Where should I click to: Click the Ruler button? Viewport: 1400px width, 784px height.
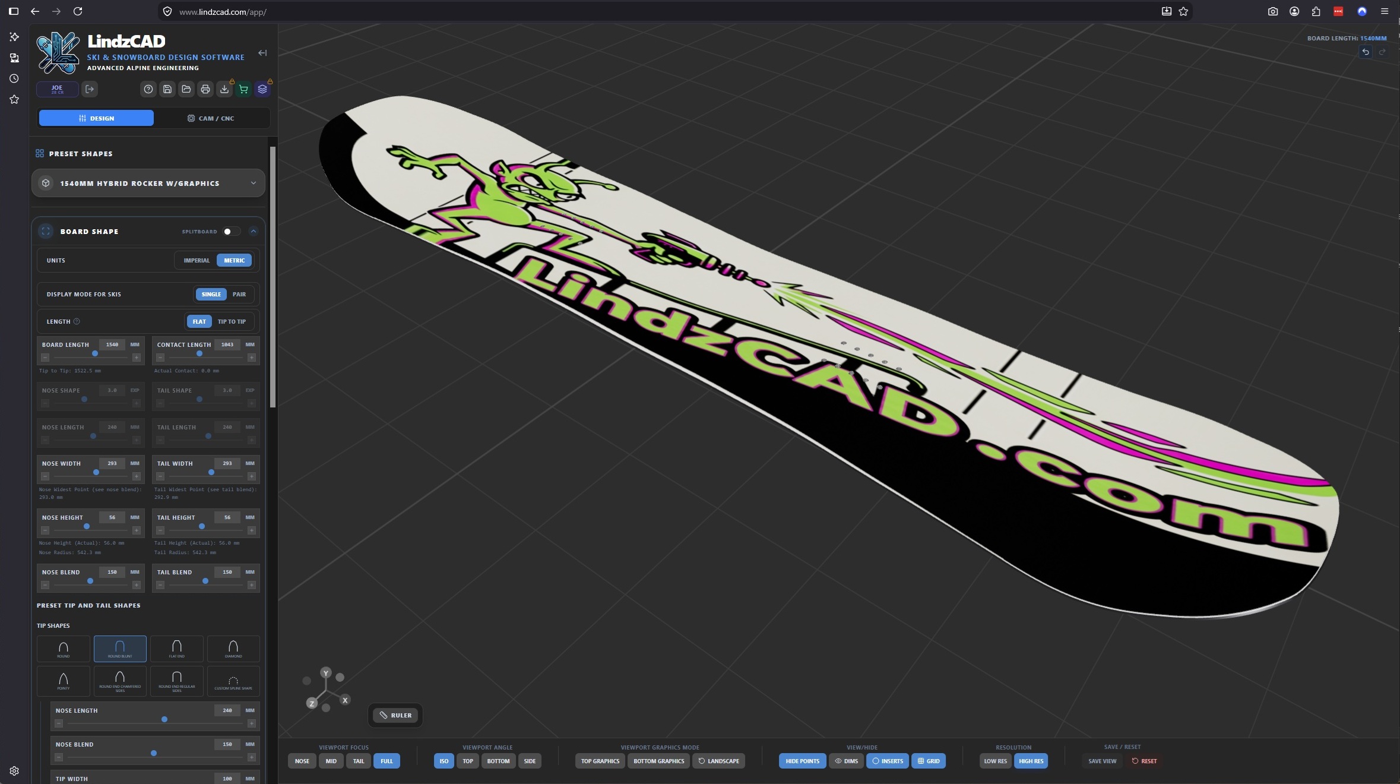tap(395, 715)
